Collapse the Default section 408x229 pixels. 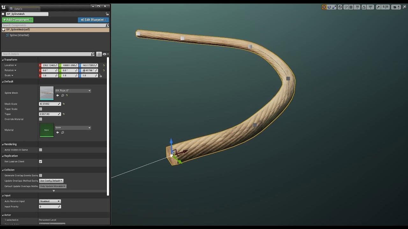click(3, 82)
